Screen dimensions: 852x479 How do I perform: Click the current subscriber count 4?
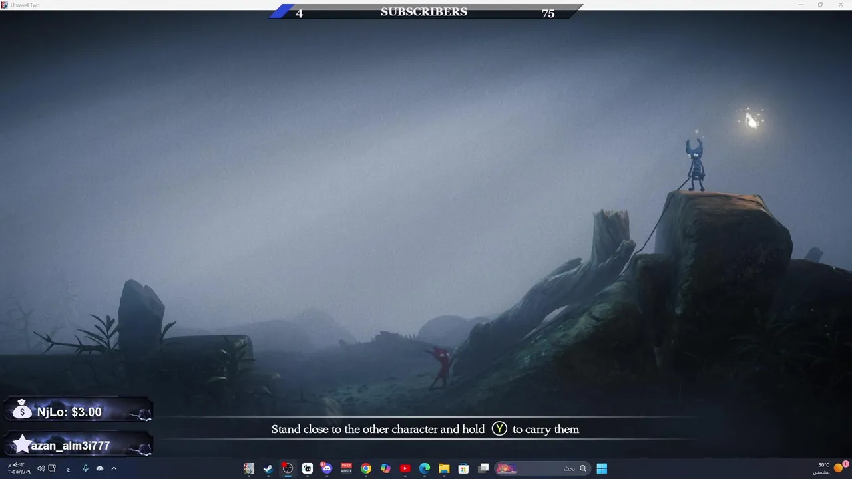coord(299,13)
